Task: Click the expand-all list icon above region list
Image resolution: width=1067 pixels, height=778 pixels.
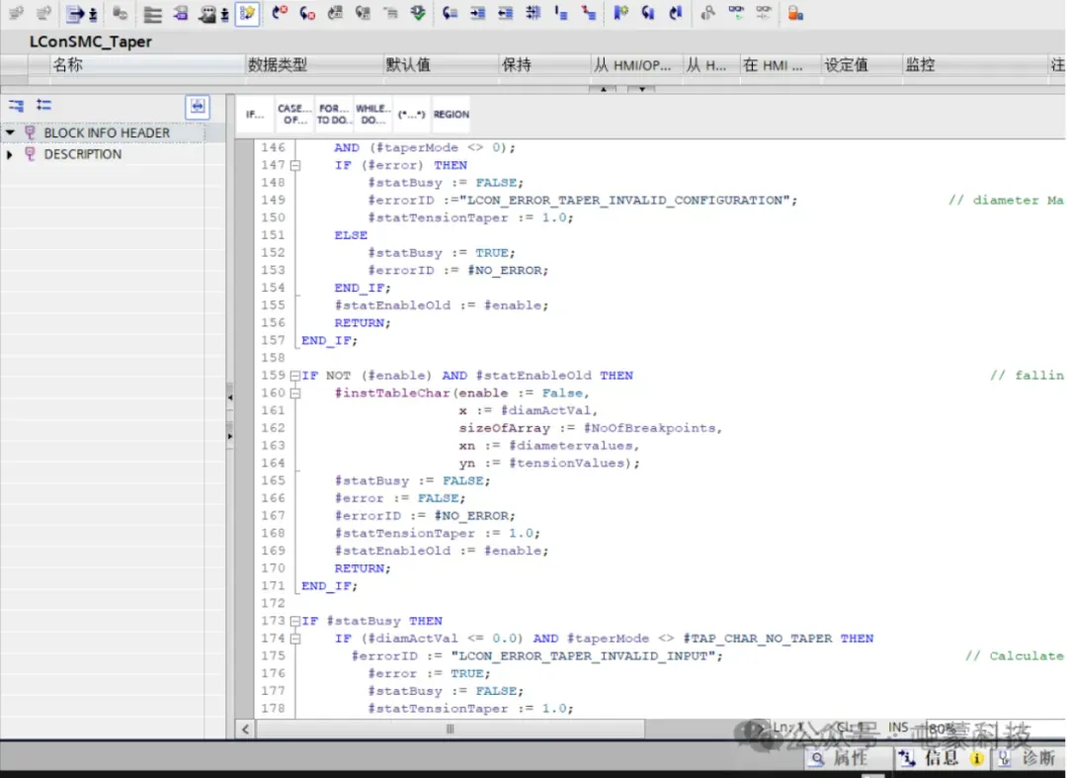Action: [x=43, y=105]
